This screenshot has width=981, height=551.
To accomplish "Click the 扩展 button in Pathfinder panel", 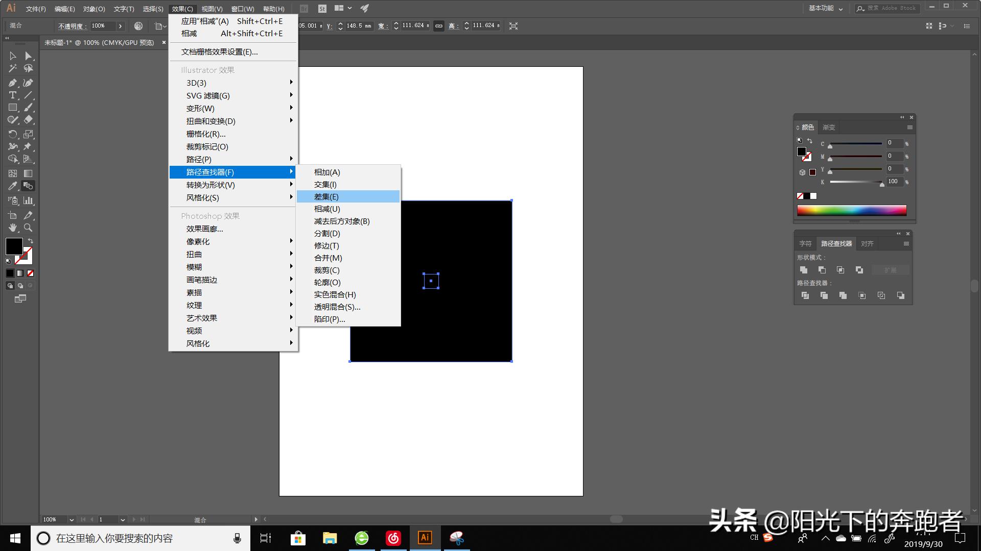I will click(x=891, y=270).
